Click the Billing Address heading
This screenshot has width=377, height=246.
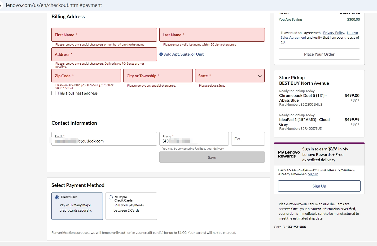tap(68, 16)
